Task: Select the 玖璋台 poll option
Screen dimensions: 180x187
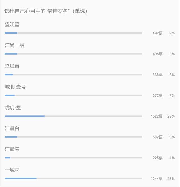Action: click(x=12, y=66)
